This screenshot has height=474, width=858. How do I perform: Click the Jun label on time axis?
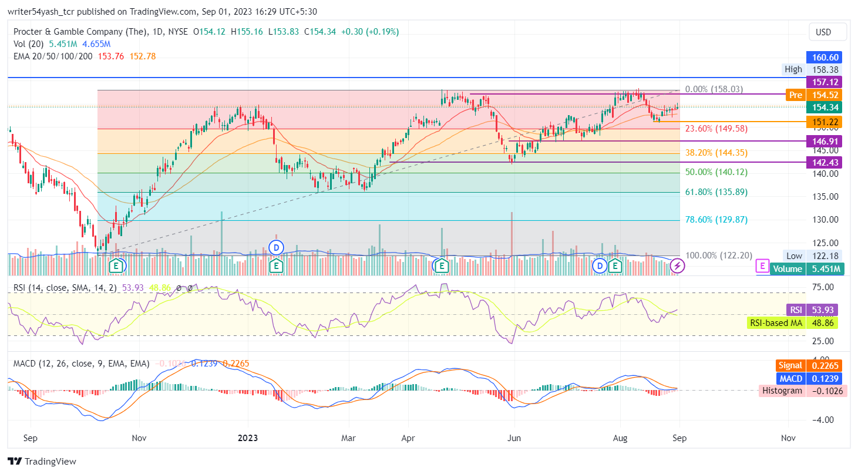point(514,438)
